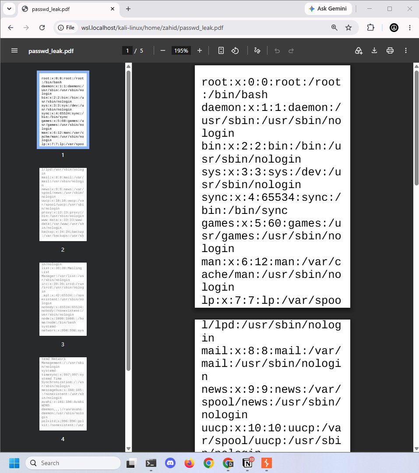Screen dimensions: 419x473
Task: Click the 'root:x:0:0:root:/root' line
Action: tap(271, 82)
